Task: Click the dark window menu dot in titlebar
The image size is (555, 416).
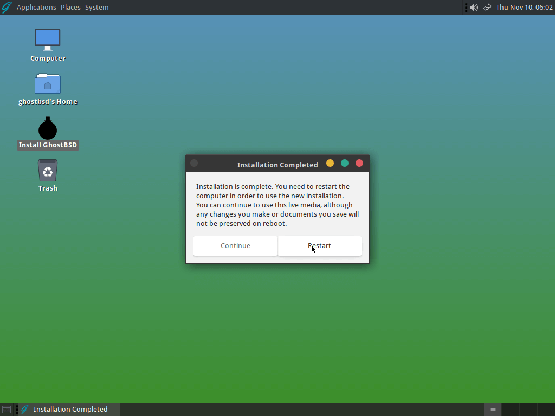Action: 194,163
